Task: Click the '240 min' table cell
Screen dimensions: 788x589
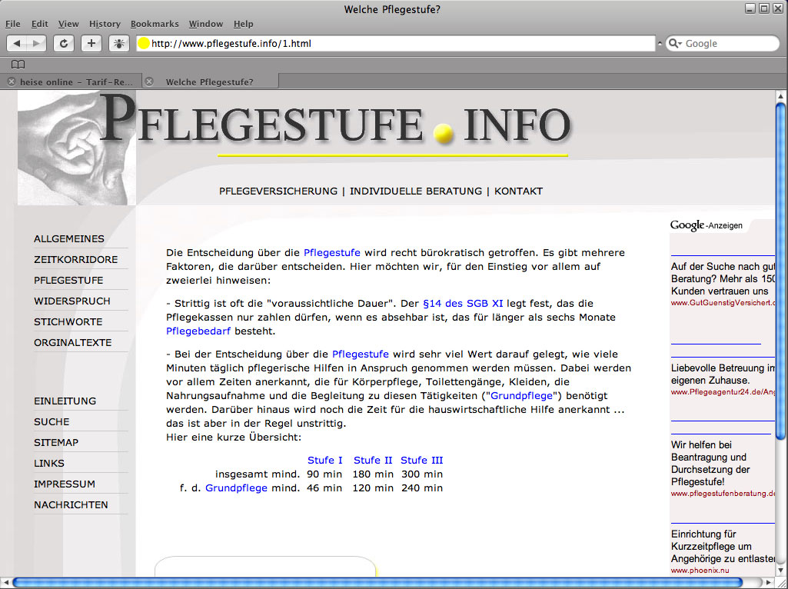Action: click(x=421, y=488)
